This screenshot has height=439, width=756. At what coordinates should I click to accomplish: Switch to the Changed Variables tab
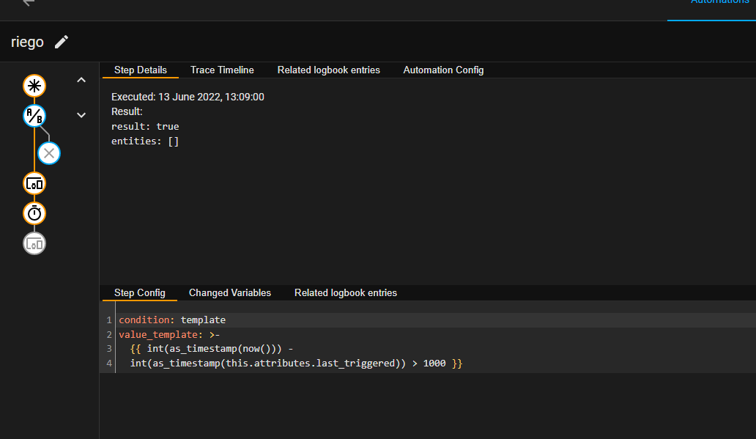tap(229, 293)
